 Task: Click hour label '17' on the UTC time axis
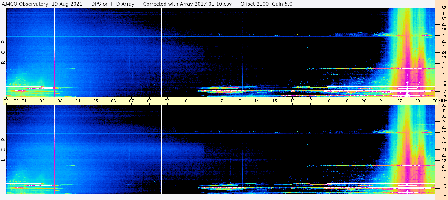[310, 101]
